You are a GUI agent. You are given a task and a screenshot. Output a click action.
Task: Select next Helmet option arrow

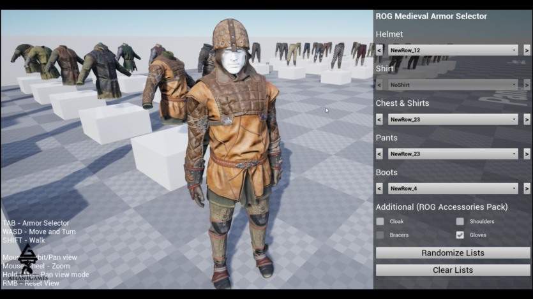point(527,50)
